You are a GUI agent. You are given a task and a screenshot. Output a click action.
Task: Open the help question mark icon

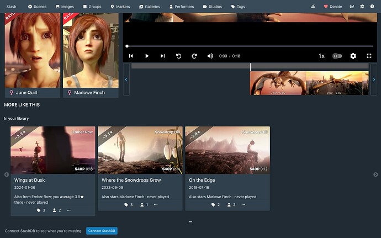coord(372,7)
